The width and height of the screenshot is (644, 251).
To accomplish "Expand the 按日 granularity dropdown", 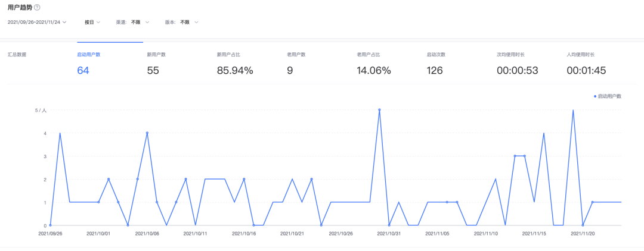I will click(92, 22).
